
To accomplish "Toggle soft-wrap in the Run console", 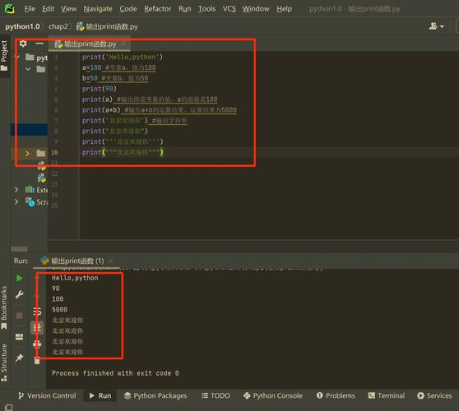I will pos(37,312).
